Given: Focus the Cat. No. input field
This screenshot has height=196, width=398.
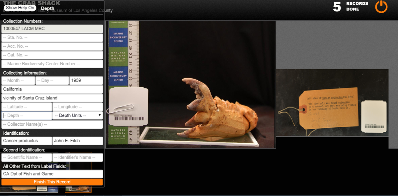Looking at the screenshot, I should pos(52,55).
